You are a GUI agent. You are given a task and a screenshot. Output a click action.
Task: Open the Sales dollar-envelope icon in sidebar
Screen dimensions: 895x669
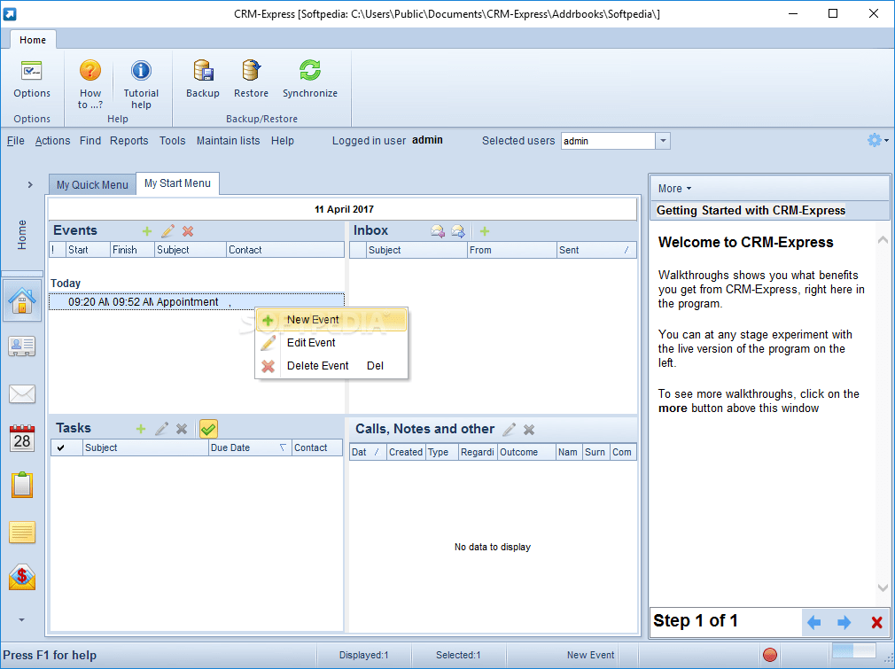21,577
